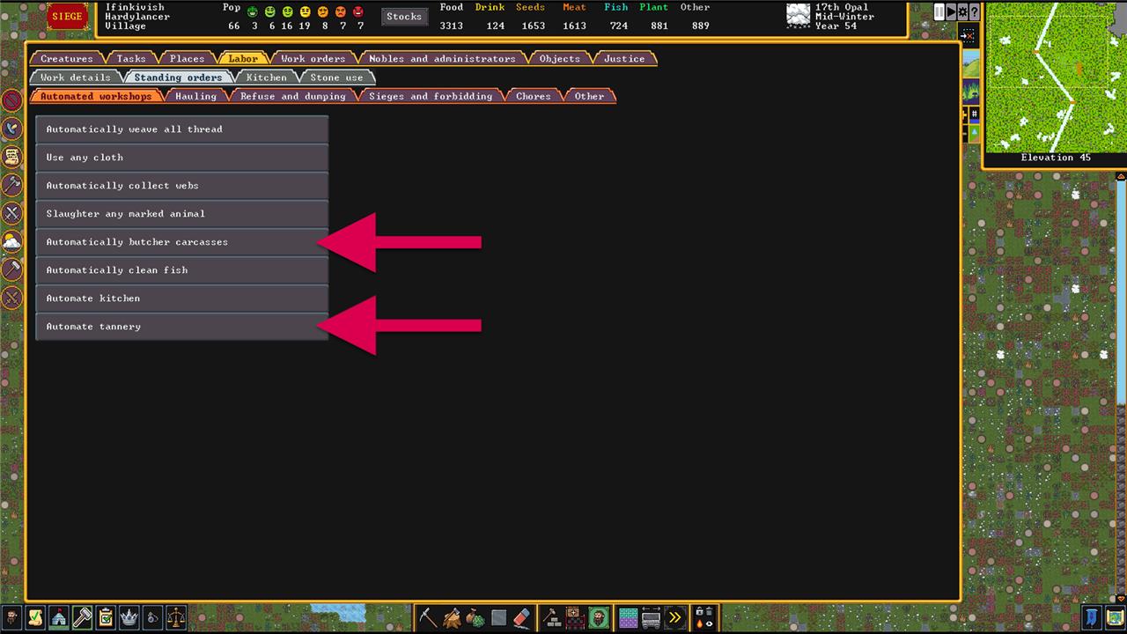Toggle Automatically butcher carcasses order

[181, 242]
